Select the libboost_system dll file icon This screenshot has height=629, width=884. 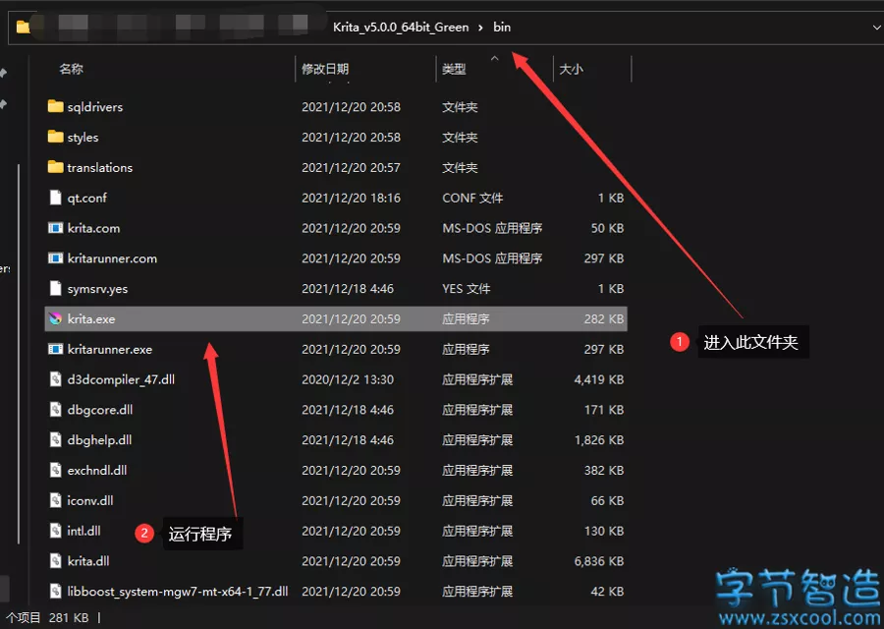[x=55, y=592]
